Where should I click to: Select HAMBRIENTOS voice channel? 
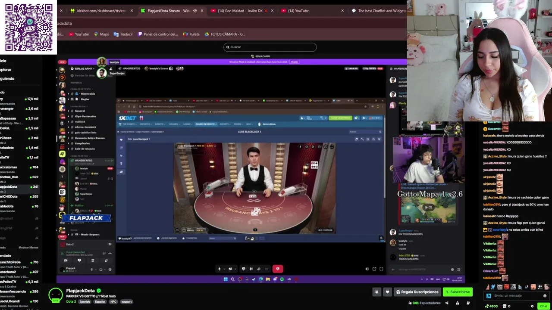click(x=84, y=161)
